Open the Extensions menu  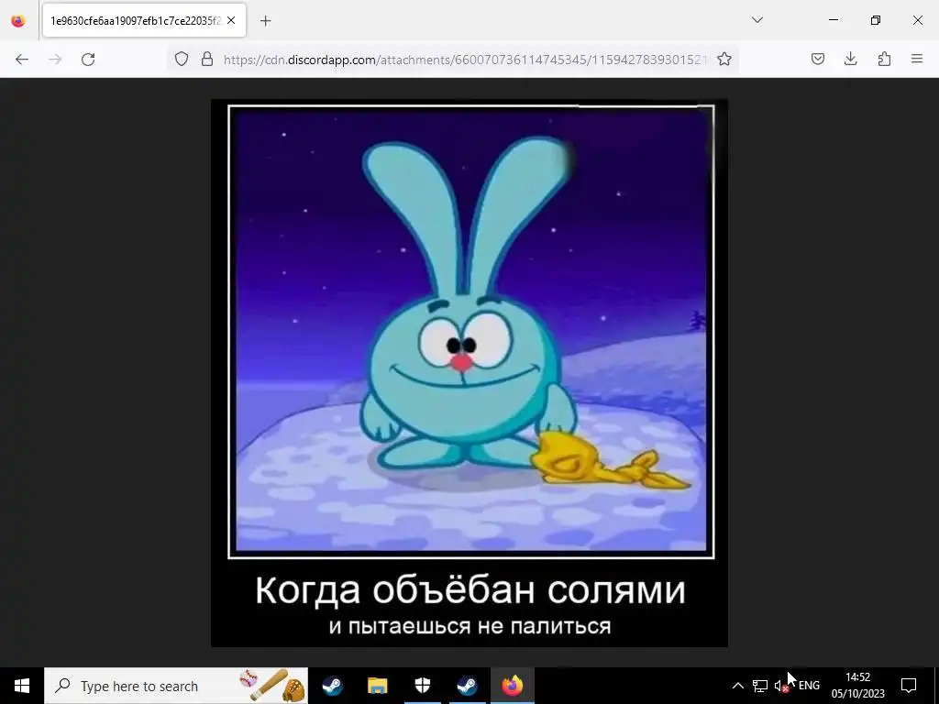click(884, 59)
